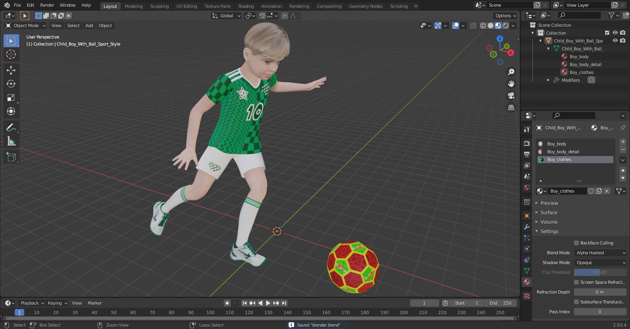Expand the Preview panel

549,203
